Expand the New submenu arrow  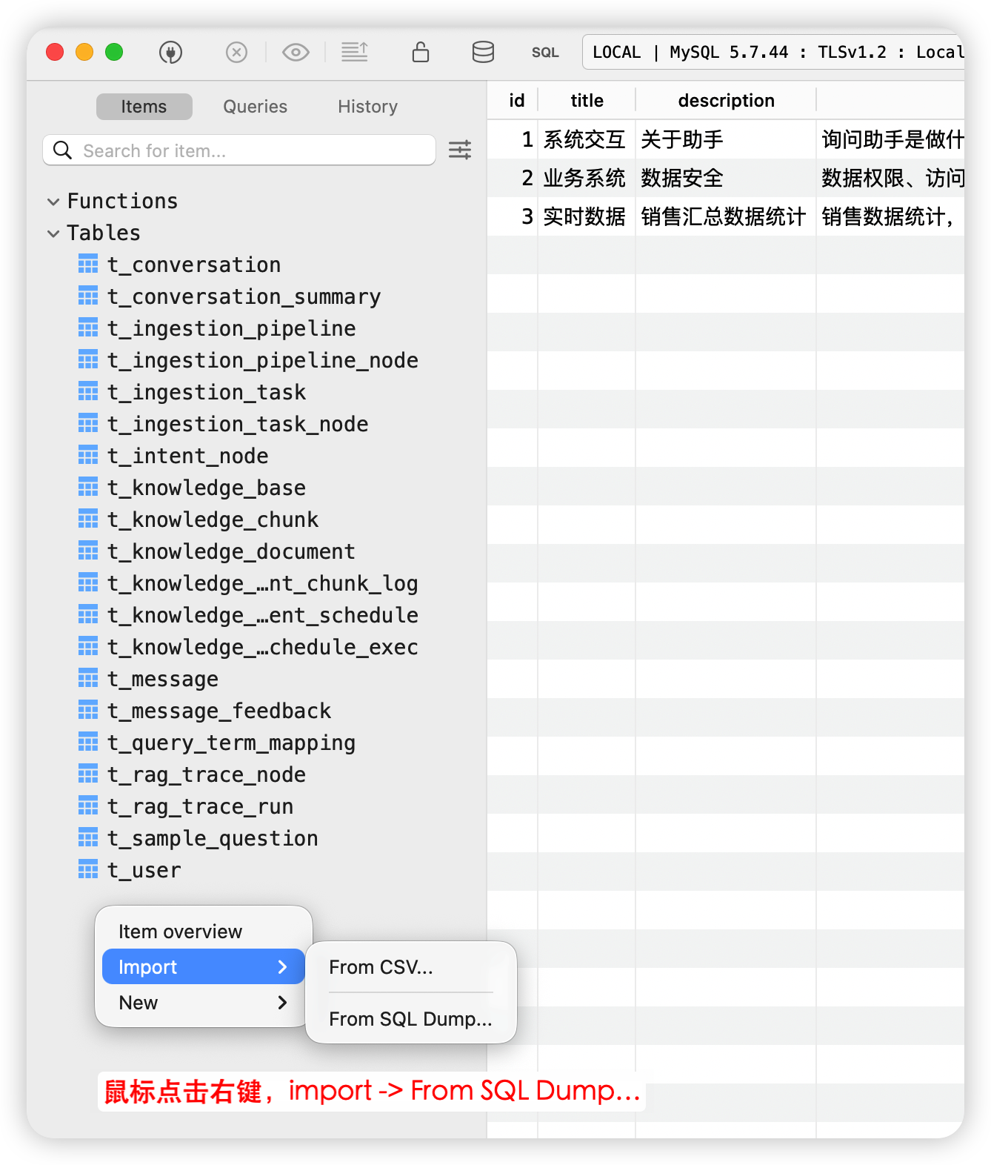[282, 1003]
